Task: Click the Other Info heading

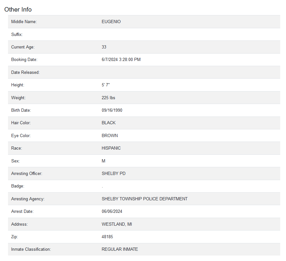Action: (18, 10)
